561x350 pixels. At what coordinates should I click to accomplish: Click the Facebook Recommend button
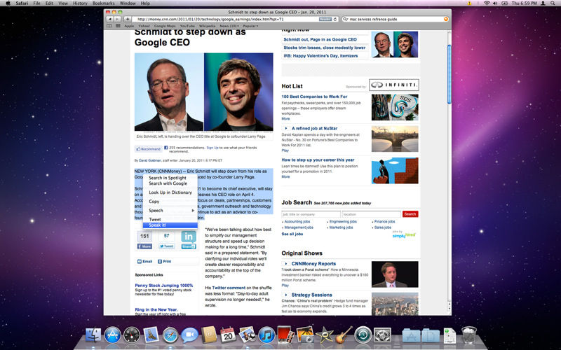coord(149,149)
